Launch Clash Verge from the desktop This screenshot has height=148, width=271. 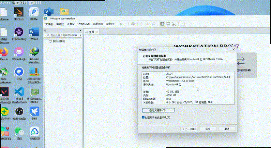coord(19,52)
